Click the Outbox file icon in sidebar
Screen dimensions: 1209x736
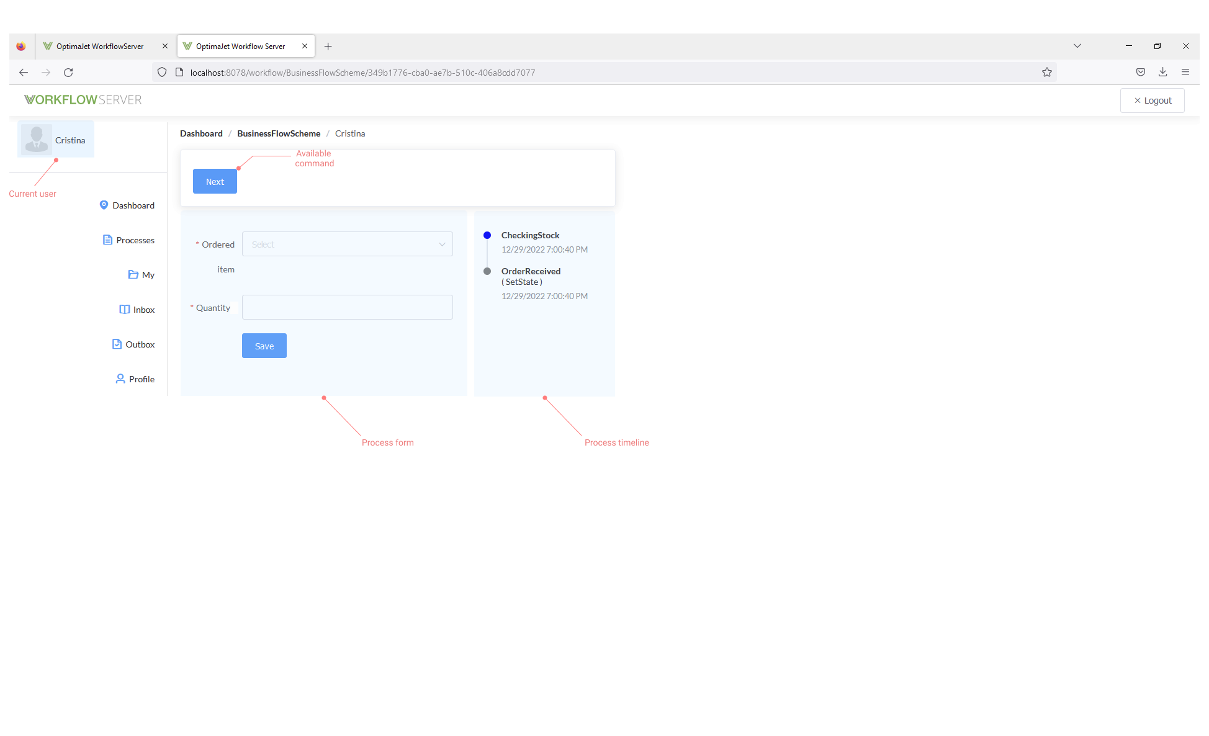117,344
